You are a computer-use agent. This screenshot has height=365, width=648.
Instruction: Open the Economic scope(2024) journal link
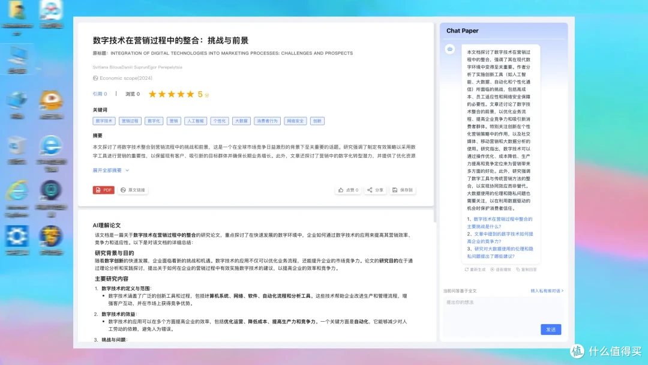[125, 78]
